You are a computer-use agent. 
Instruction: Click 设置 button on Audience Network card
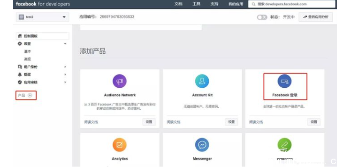point(149,122)
